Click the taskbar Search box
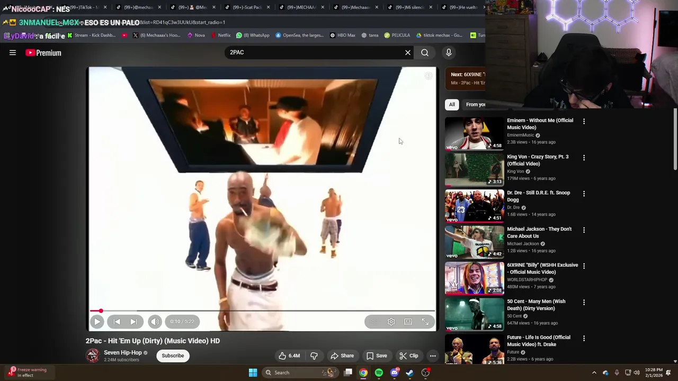 click(x=299, y=373)
